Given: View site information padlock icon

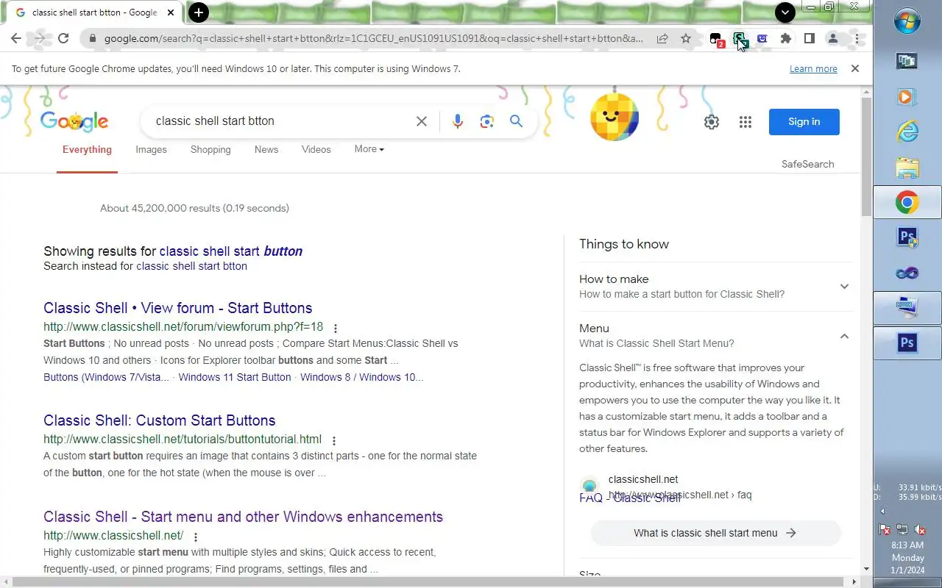Looking at the screenshot, I should pos(92,38).
